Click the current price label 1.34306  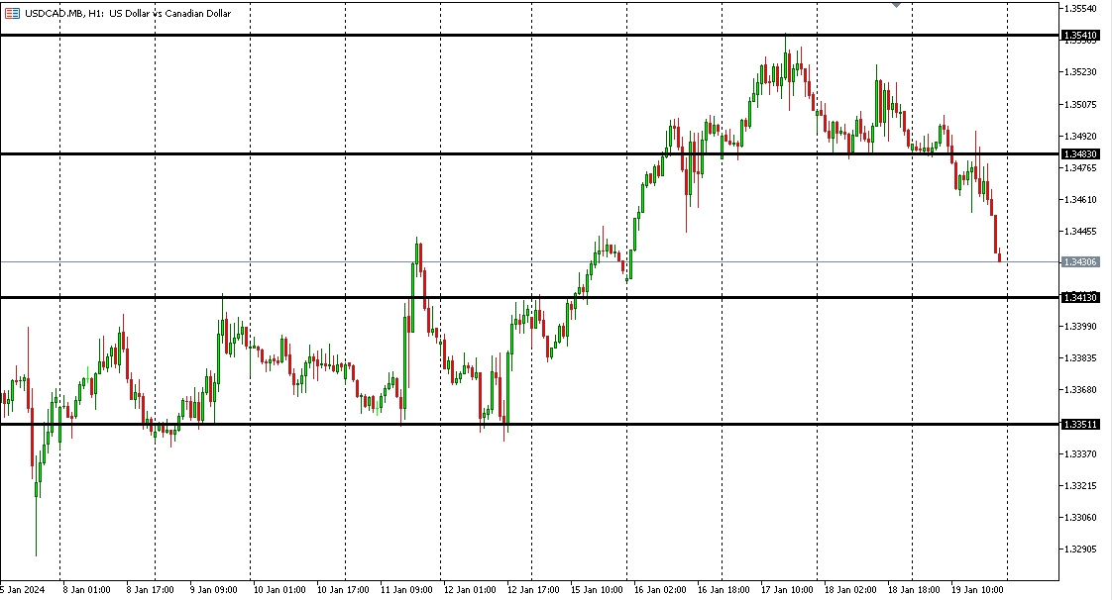pos(1080,262)
